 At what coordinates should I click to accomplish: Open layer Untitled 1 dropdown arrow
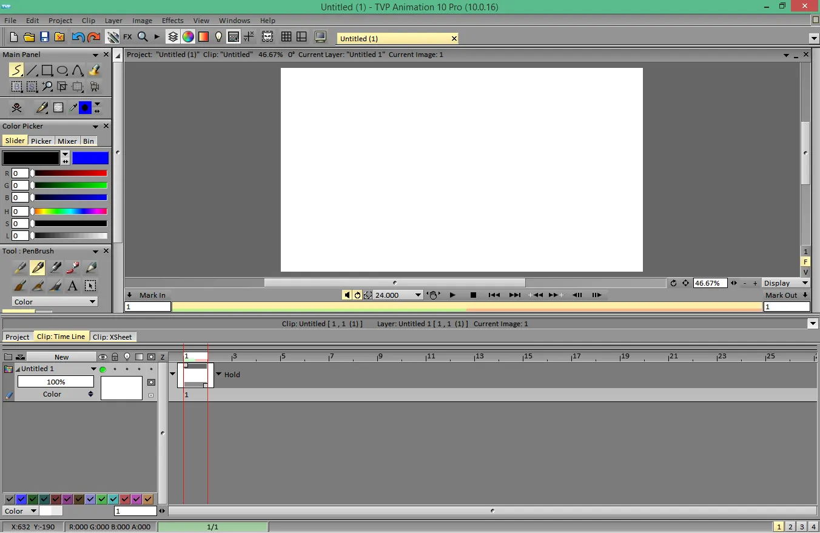[x=93, y=369]
